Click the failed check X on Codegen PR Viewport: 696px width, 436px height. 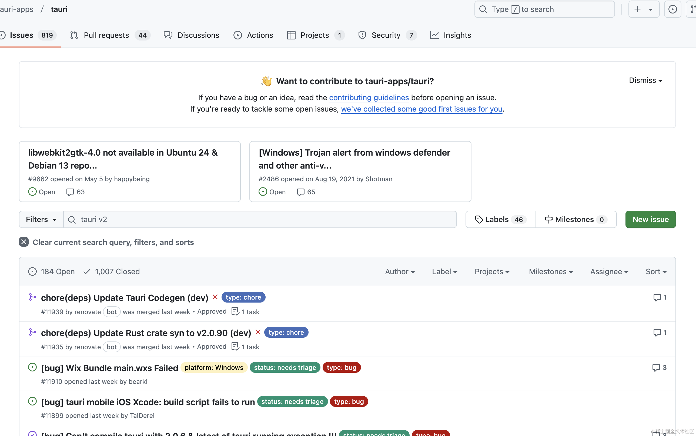coord(215,297)
